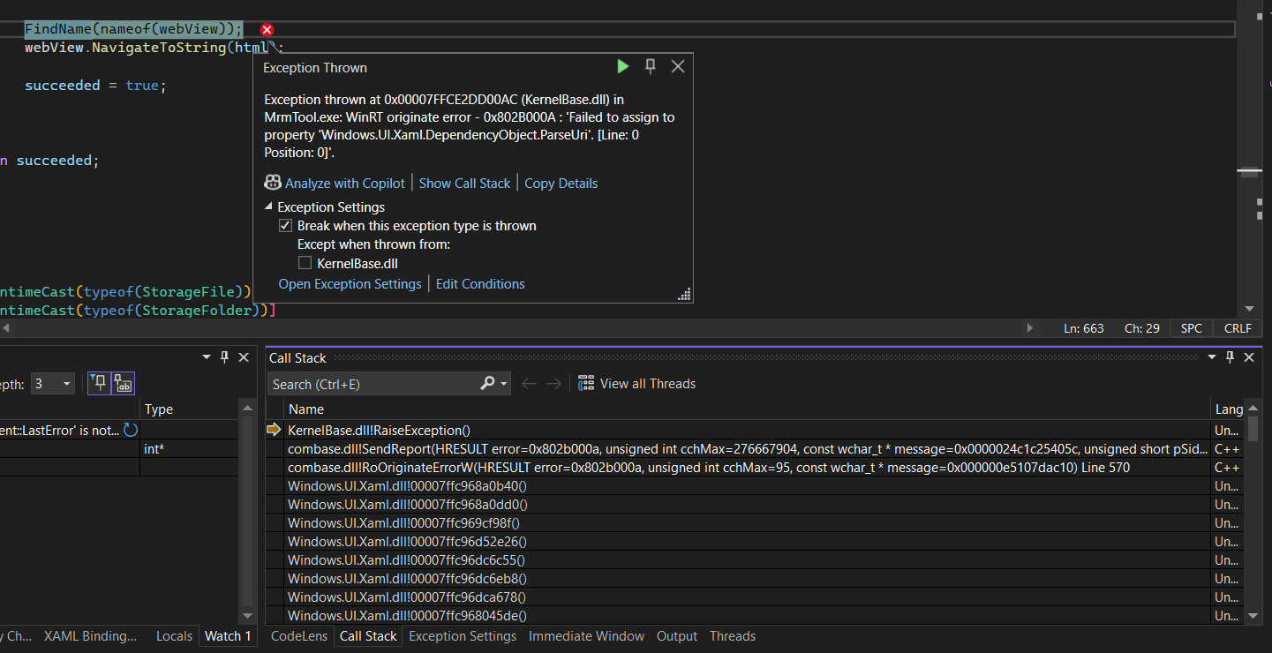The width and height of the screenshot is (1272, 653).
Task: Click the Lang column header in Call Stack
Action: pos(1229,409)
